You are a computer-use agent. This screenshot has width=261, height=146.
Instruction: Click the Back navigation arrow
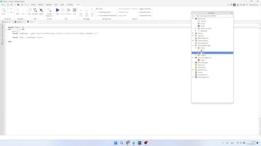click(18, 10)
